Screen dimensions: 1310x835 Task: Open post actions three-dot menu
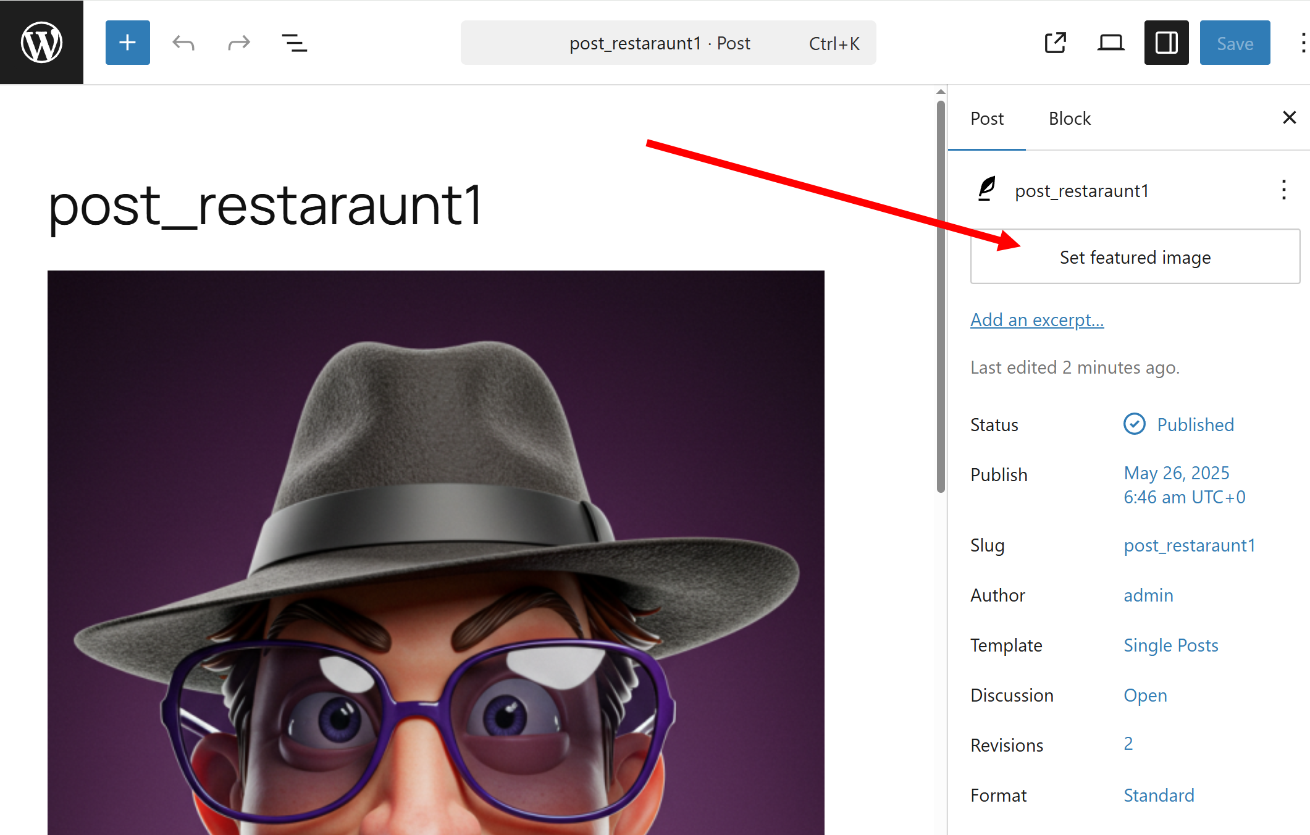[1283, 190]
